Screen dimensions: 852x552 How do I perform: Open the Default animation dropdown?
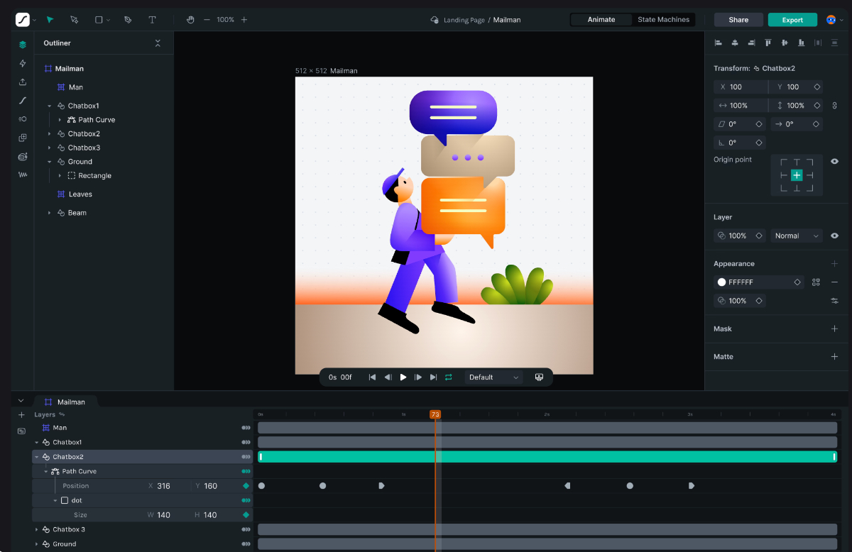tap(493, 377)
